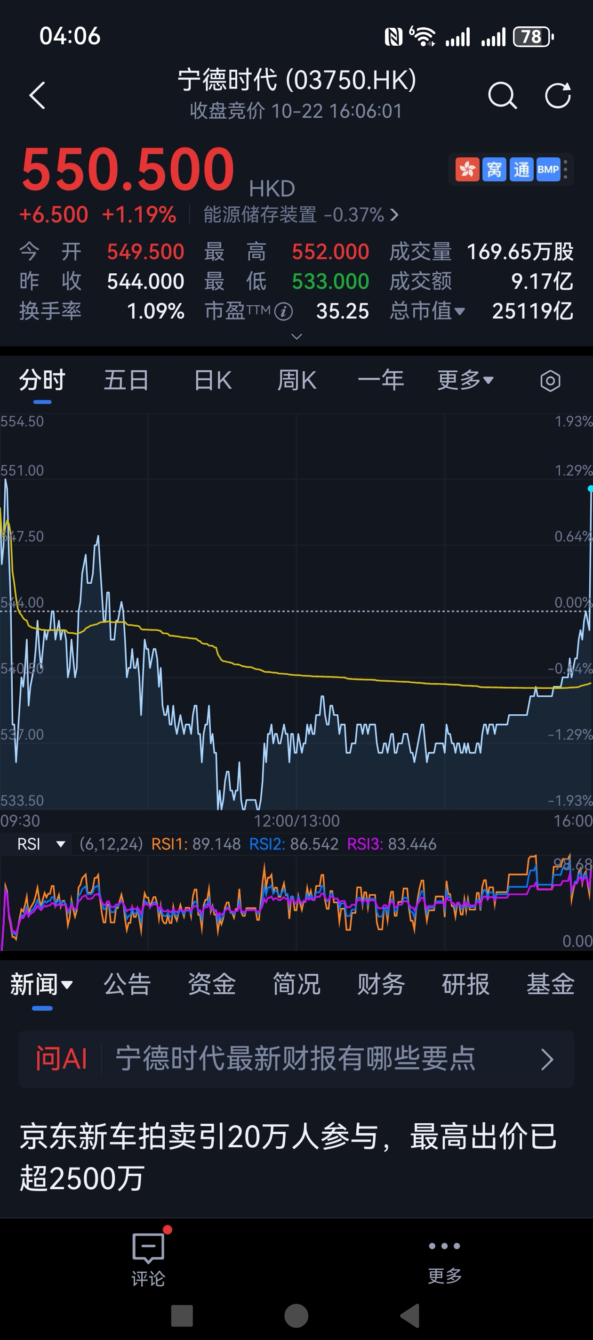Open the 基金 funds tab
The image size is (593, 1340).
point(550,984)
